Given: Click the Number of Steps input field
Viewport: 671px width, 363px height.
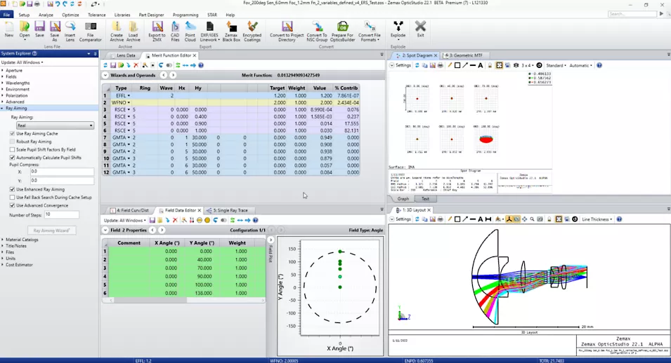Looking at the screenshot, I should coord(61,214).
